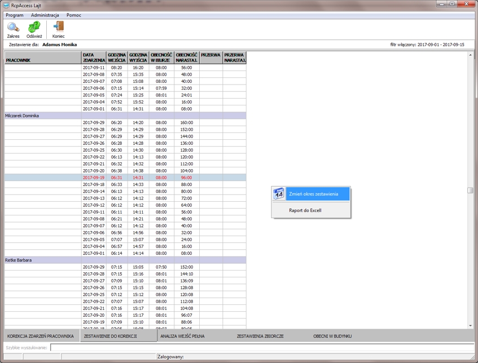This screenshot has width=478, height=363.
Task: Click the calendar icon in context menu
Action: (x=279, y=194)
